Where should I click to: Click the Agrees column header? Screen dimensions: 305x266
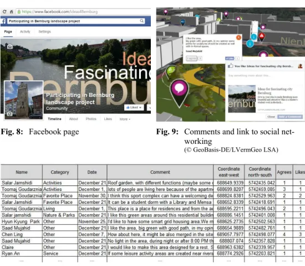284,172
